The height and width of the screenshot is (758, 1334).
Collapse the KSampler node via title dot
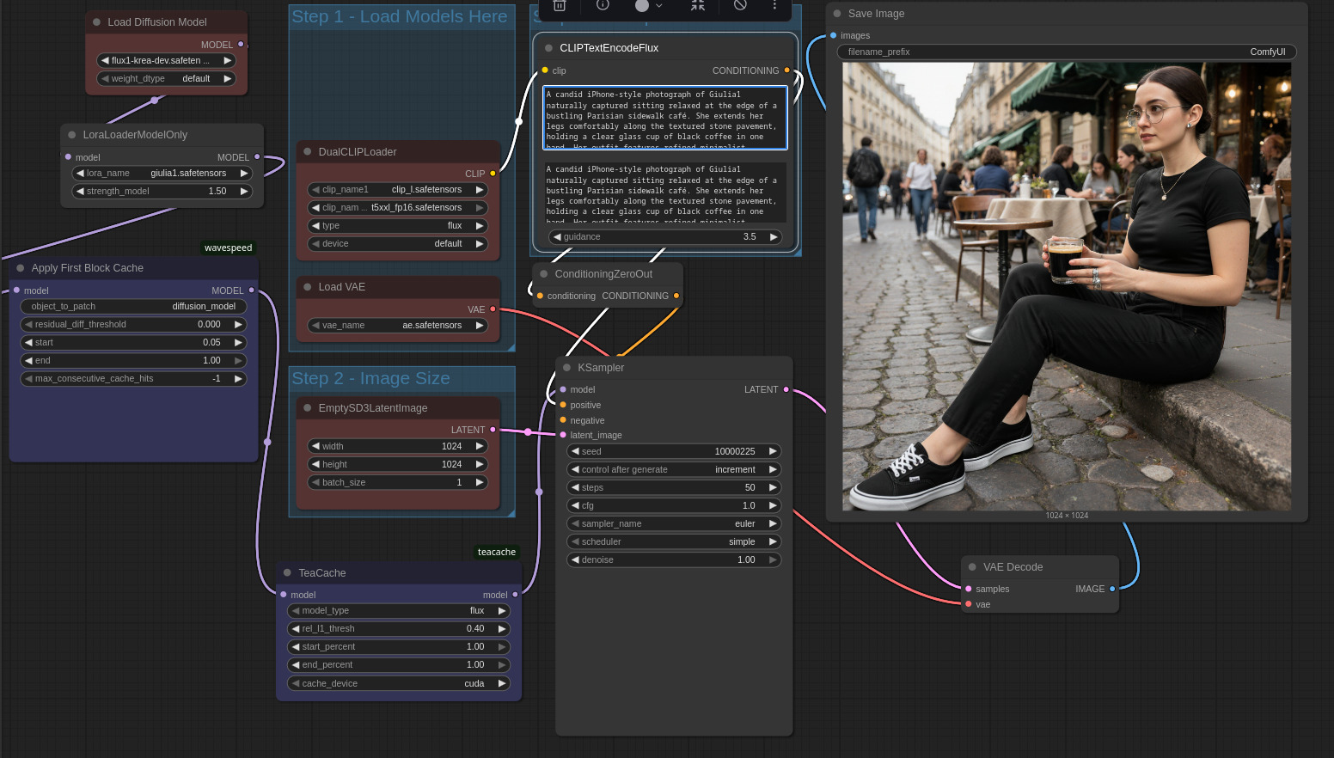click(x=566, y=368)
